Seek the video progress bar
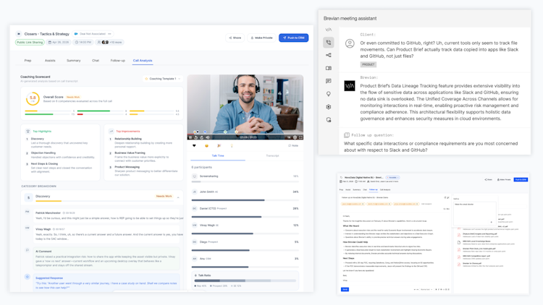Image resolution: width=543 pixels, height=305 pixels. [x=245, y=134]
